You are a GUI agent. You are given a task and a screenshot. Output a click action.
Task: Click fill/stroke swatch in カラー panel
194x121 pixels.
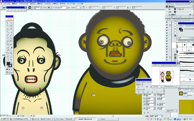coord(181,29)
